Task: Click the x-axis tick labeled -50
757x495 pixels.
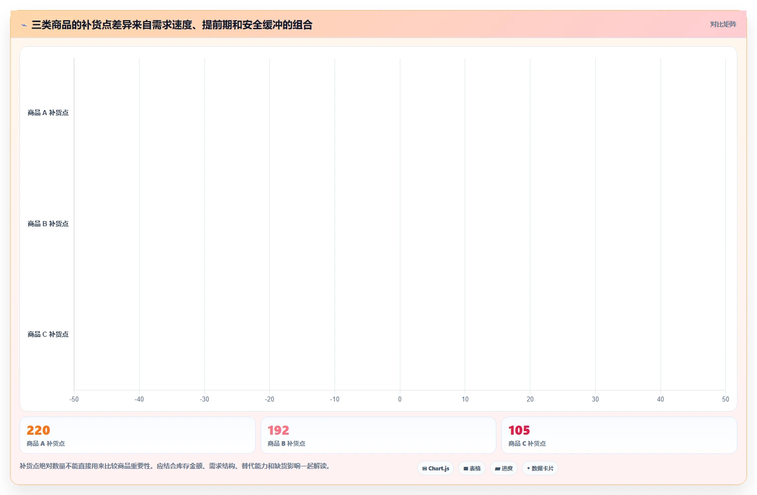Action: (74, 399)
